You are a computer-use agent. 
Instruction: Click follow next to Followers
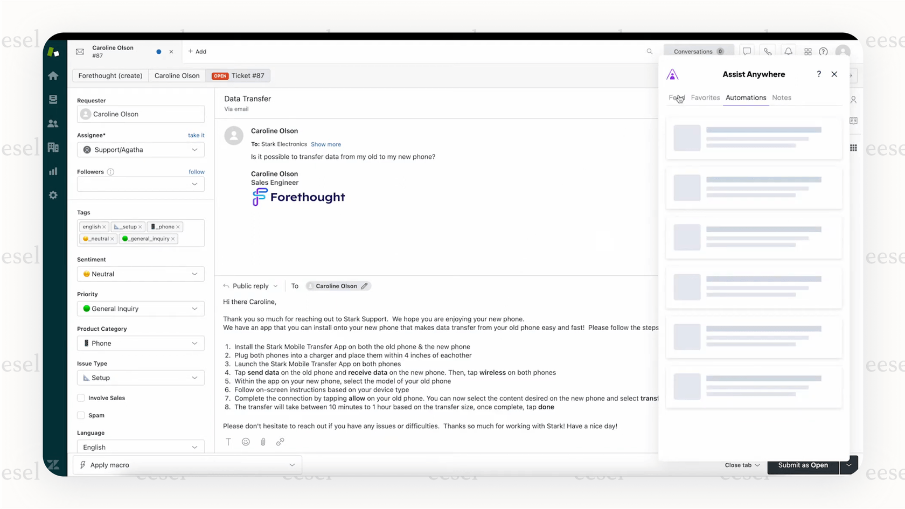[196, 171]
